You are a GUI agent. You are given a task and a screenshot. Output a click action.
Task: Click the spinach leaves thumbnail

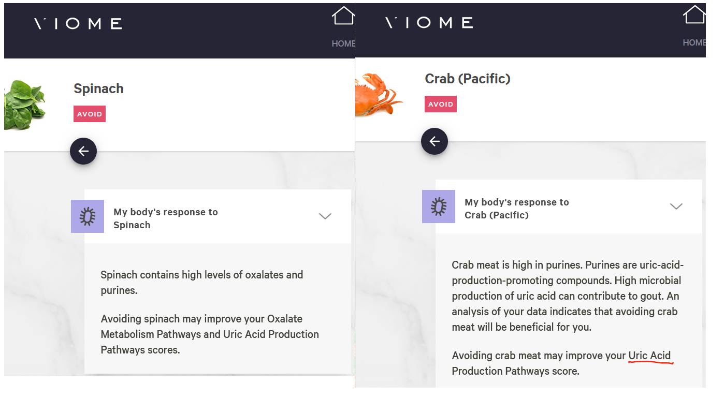25,105
